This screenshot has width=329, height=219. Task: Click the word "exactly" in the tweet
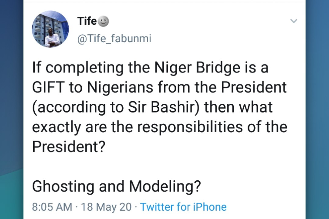click(x=56, y=127)
